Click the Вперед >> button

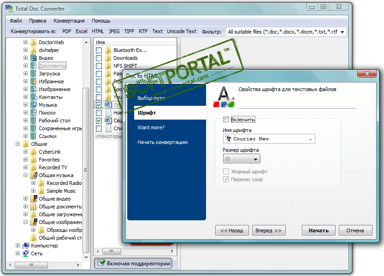[269, 230]
